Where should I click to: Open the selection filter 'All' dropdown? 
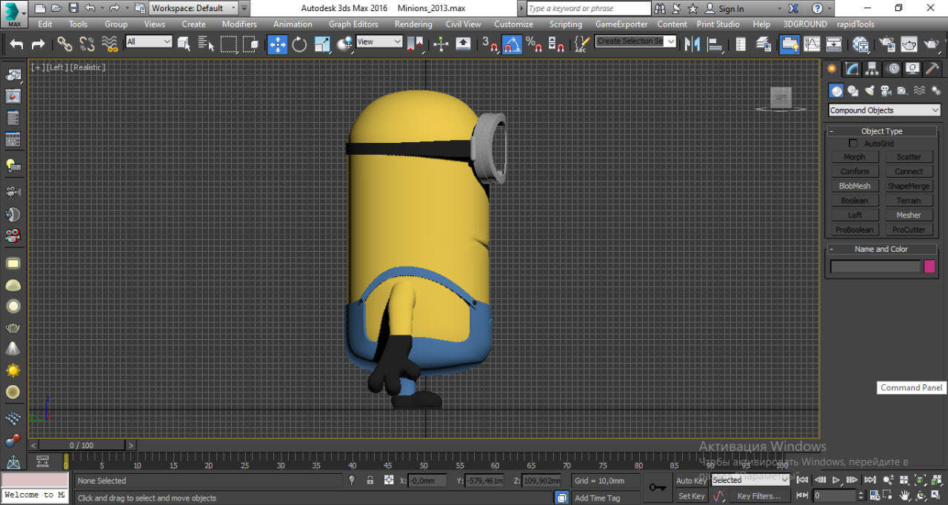click(x=148, y=41)
